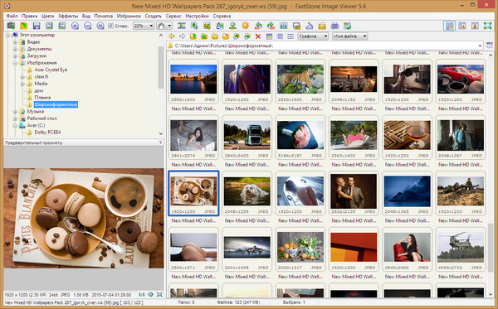Select the Пленка folder in tree

(42, 98)
